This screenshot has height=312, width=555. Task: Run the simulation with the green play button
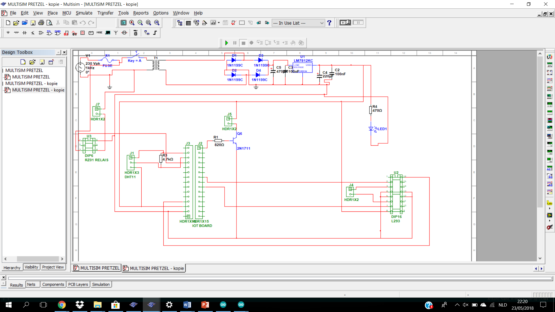point(227,43)
